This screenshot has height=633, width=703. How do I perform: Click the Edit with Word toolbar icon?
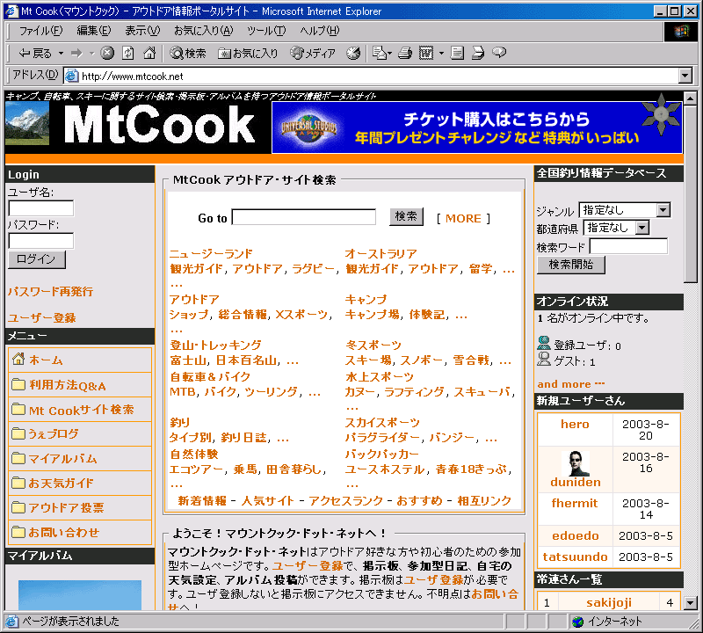426,54
